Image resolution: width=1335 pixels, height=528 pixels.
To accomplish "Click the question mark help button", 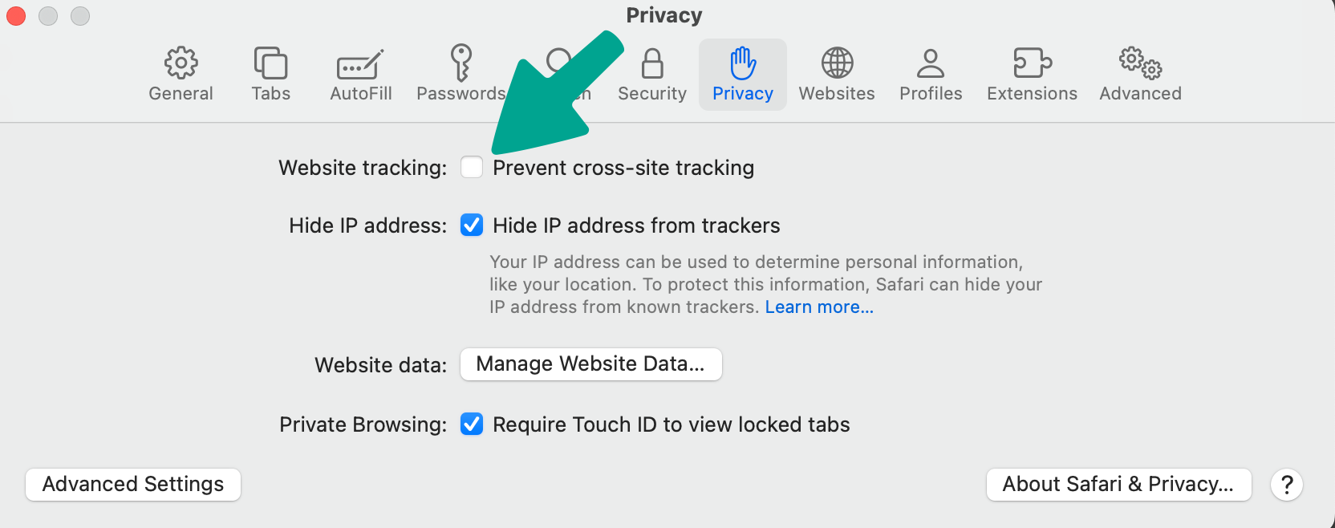I will (1287, 485).
